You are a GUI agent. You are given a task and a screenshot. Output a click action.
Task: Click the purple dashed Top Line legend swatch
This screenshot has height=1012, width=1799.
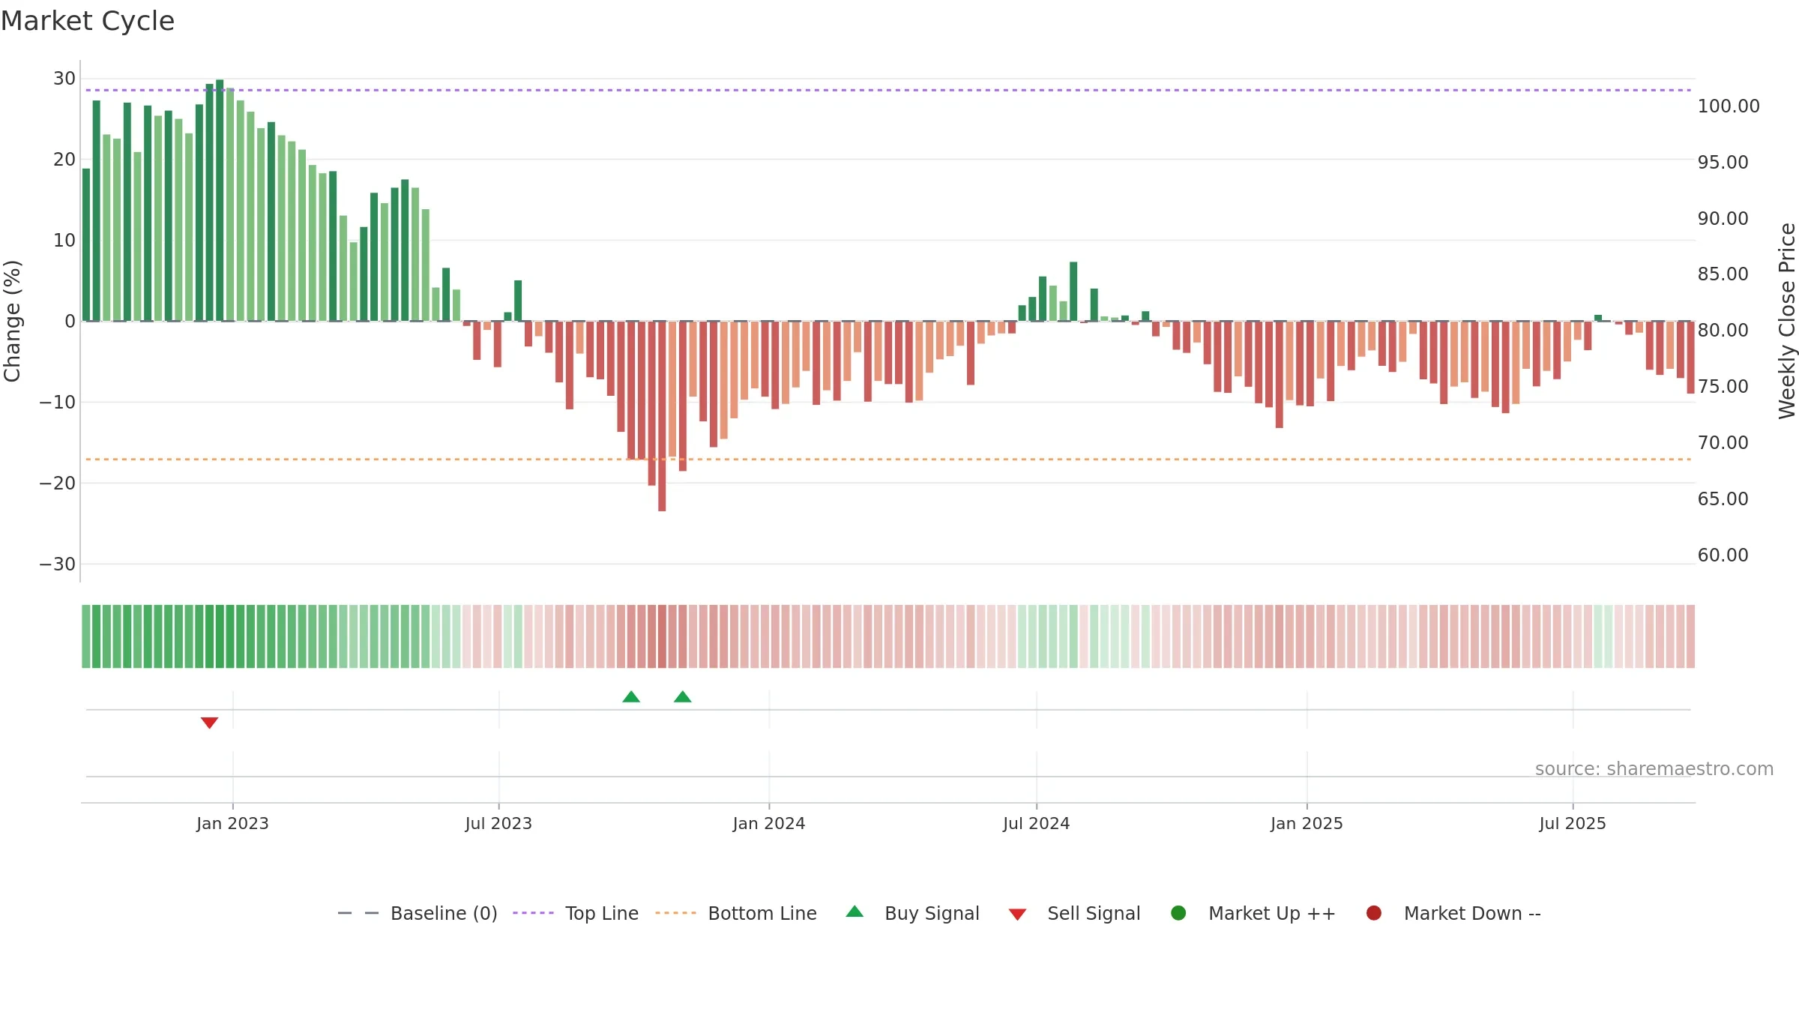[x=533, y=913]
